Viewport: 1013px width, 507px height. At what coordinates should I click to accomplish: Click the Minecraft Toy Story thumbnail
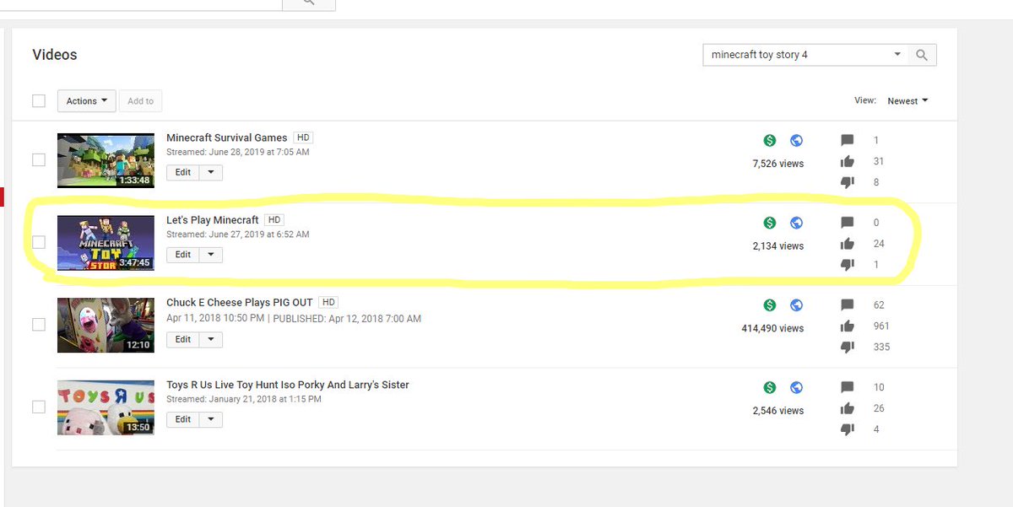[106, 243]
